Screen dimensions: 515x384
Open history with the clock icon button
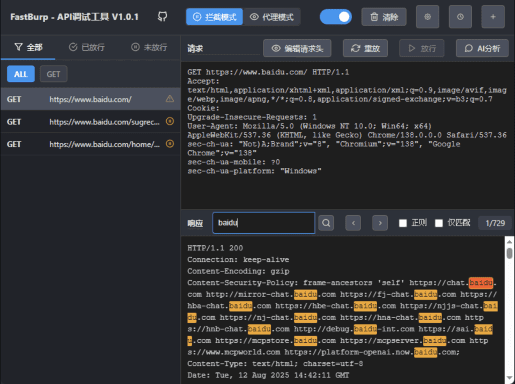(460, 17)
